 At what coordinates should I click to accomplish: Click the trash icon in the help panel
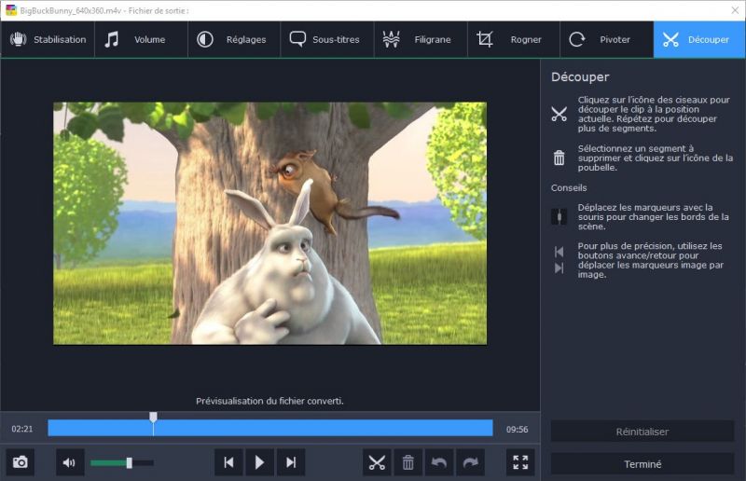(559, 158)
